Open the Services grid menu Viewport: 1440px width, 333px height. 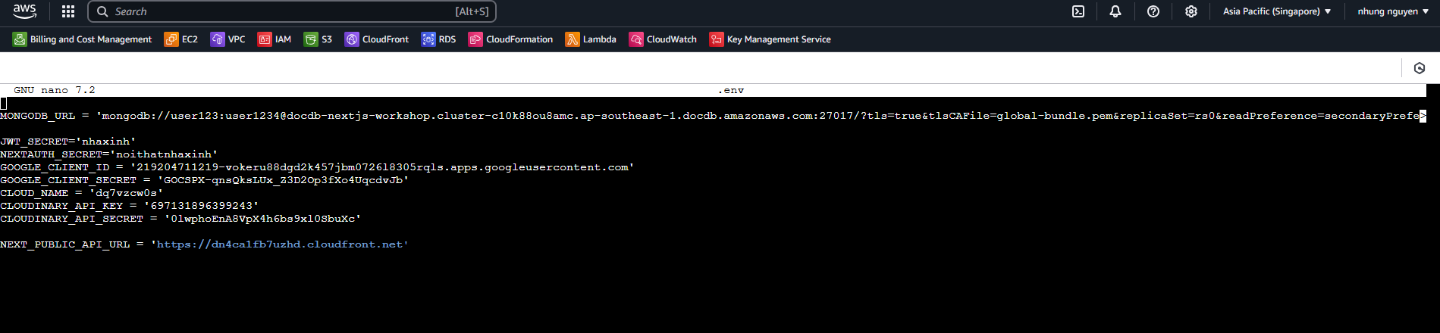[x=68, y=11]
